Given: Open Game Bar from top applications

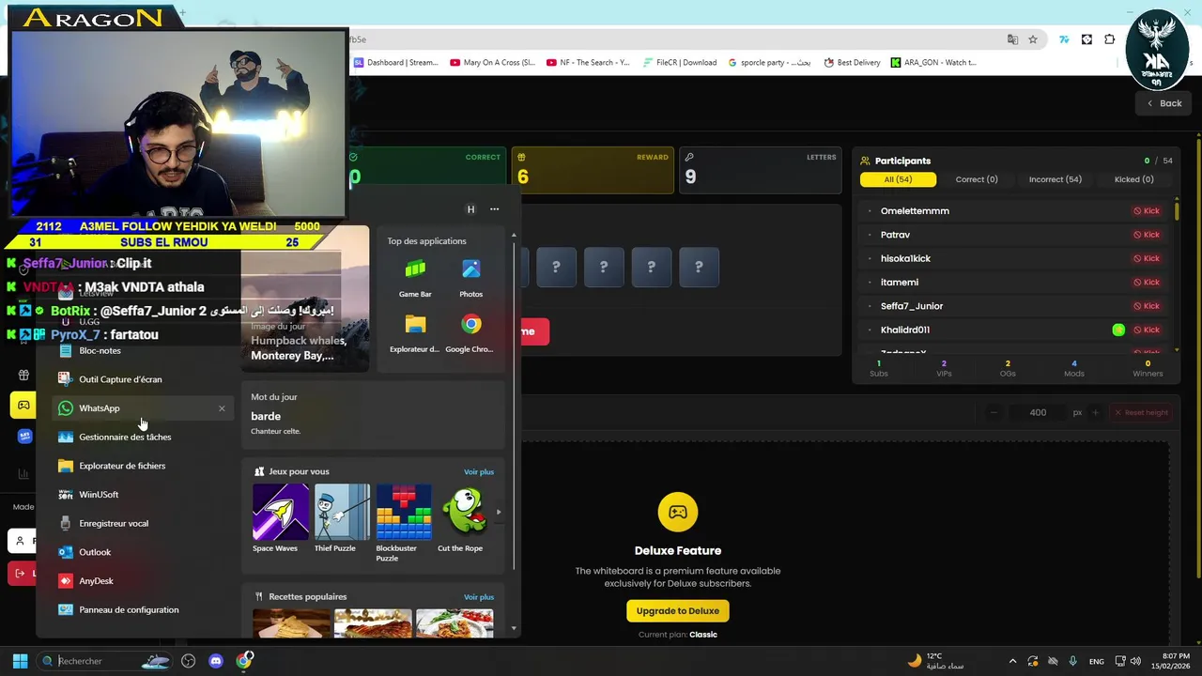Looking at the screenshot, I should pos(415,278).
